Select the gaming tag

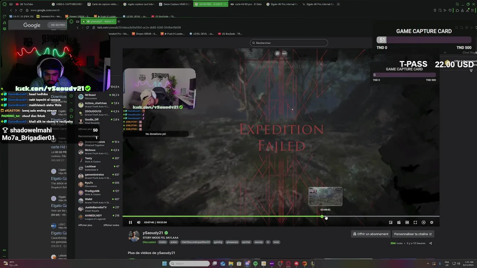tap(218, 242)
